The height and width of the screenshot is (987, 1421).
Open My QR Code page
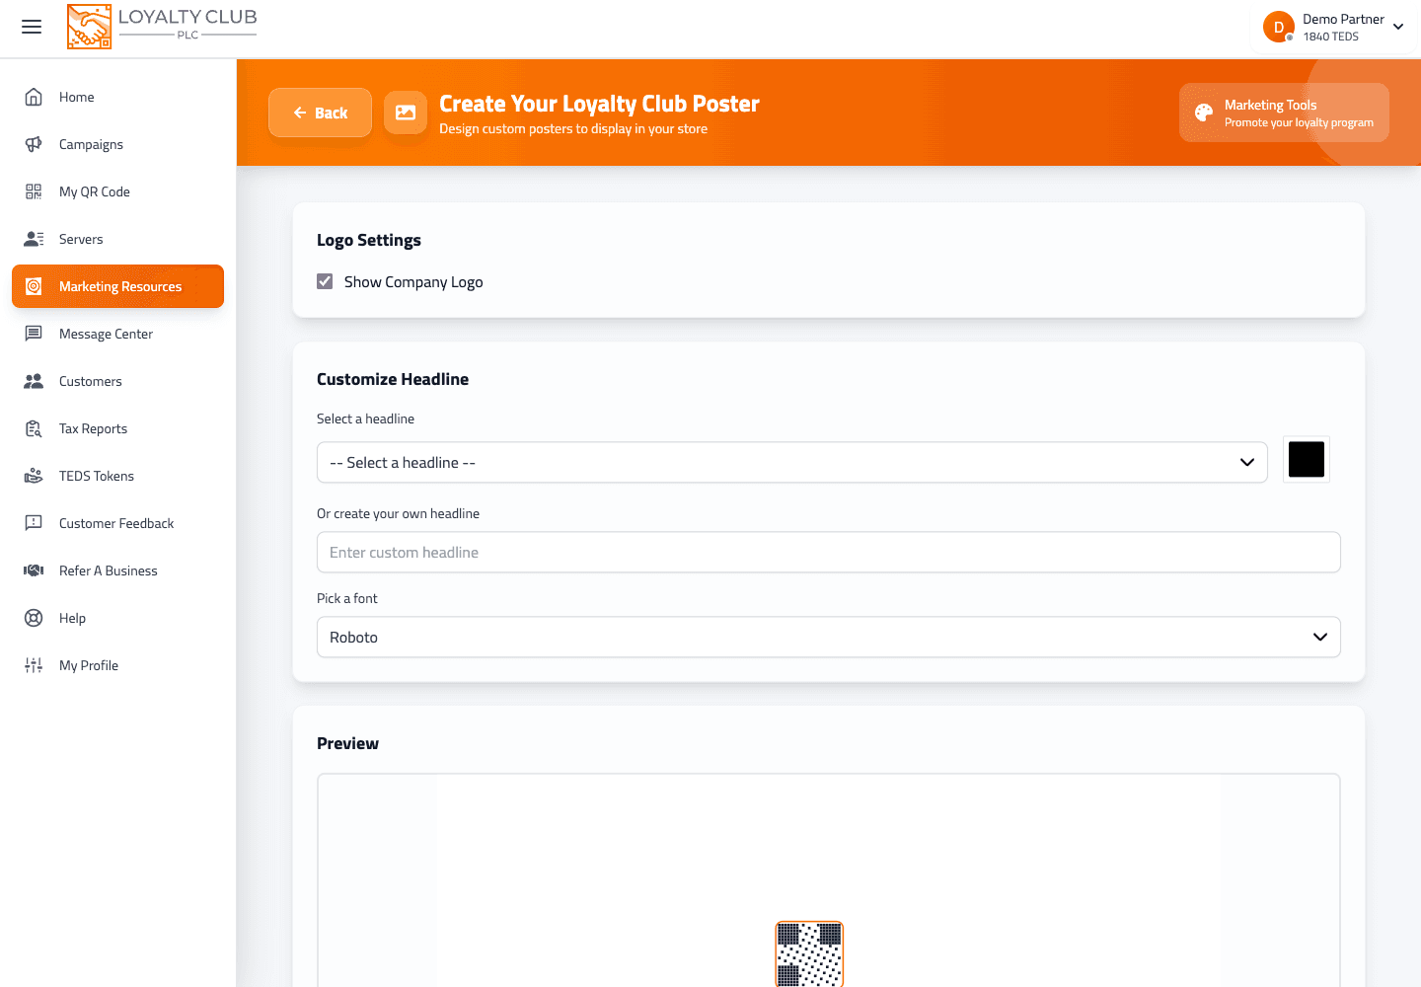(x=117, y=191)
